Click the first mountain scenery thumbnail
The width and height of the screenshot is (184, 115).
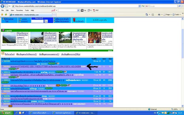[9, 37]
